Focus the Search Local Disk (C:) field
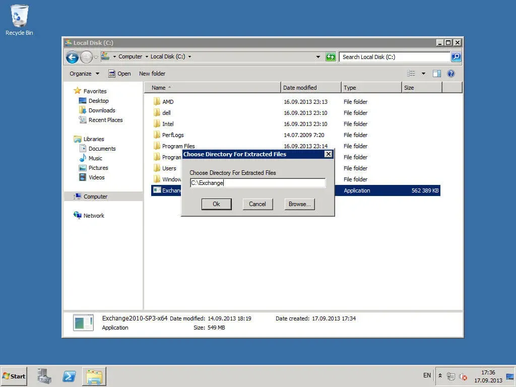This screenshot has width=516, height=387. tap(394, 57)
